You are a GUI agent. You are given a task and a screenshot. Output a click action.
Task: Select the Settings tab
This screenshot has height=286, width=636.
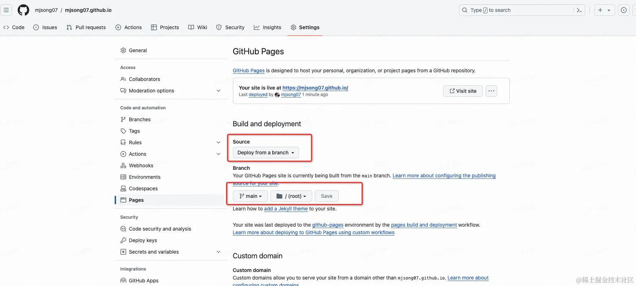(305, 27)
